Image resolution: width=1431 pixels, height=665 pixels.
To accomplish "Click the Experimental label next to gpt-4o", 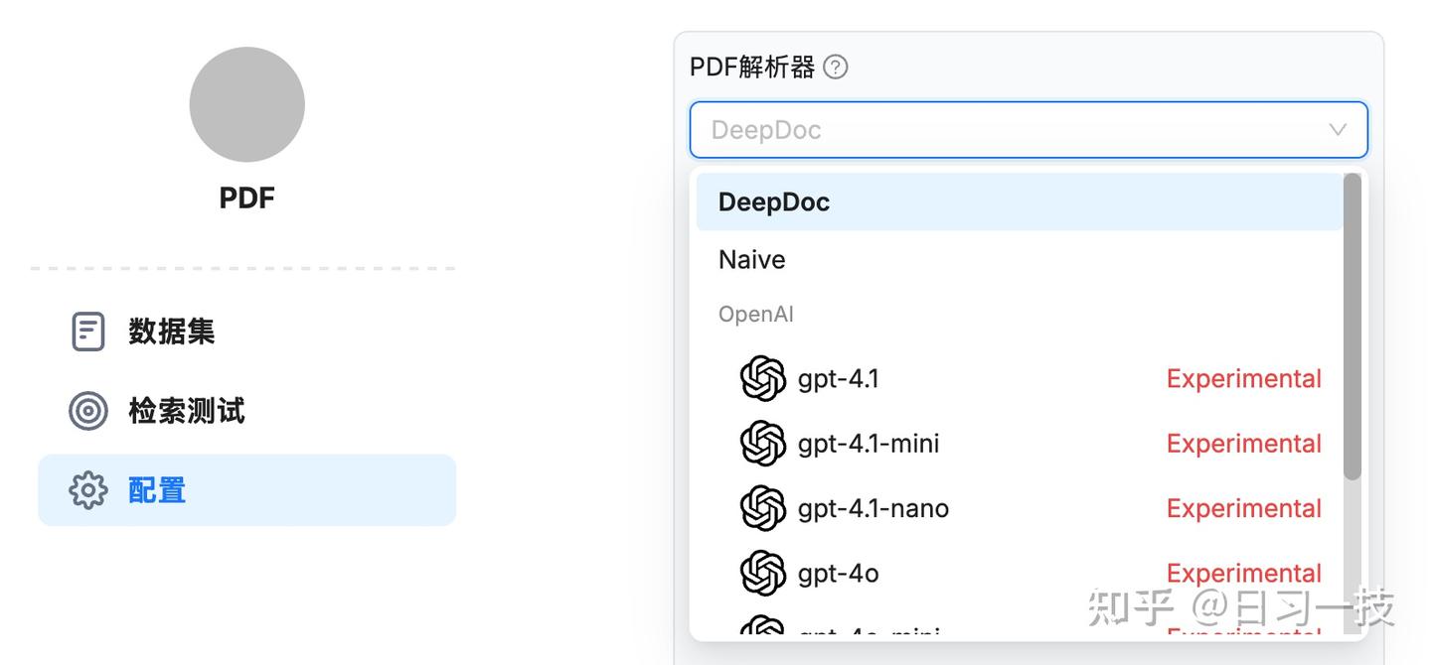I will coord(1243,573).
